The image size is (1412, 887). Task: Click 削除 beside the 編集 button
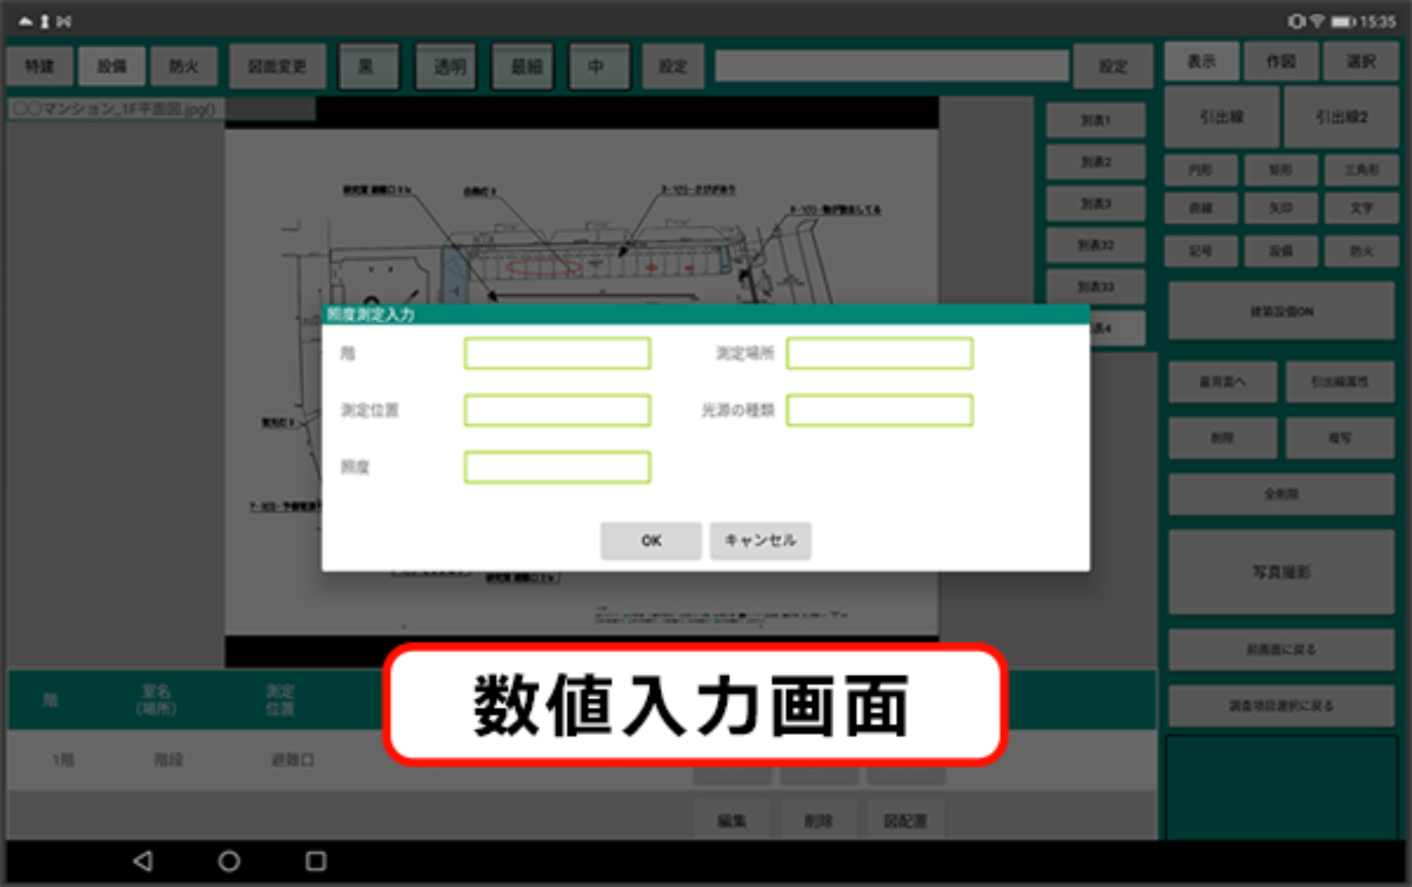click(x=819, y=821)
